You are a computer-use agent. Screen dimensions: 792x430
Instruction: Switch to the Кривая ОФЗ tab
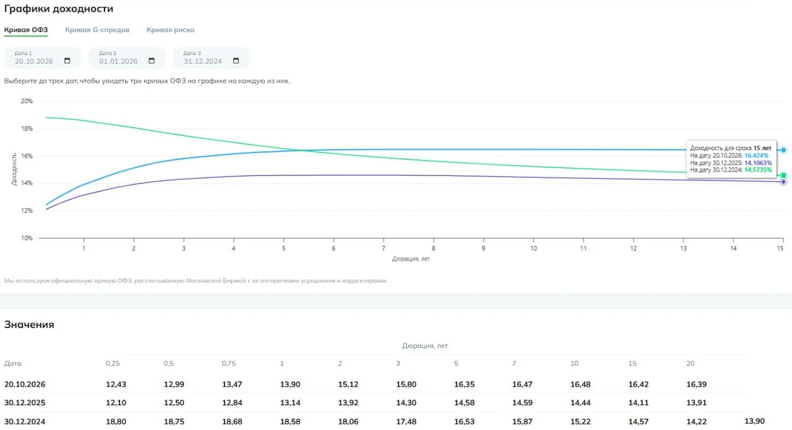click(26, 30)
